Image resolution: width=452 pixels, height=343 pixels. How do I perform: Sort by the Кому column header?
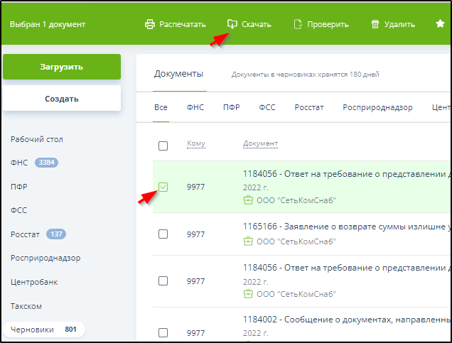pyautogui.click(x=195, y=144)
